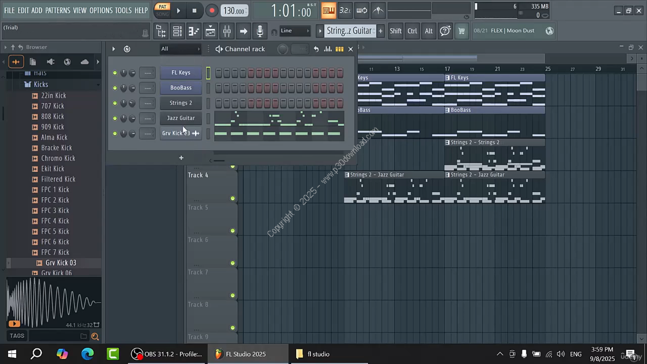Open the FL Keys mixer track selector

tap(148, 73)
